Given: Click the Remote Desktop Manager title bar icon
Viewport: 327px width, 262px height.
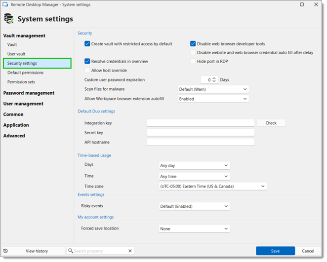Looking at the screenshot, I should coord(5,4).
